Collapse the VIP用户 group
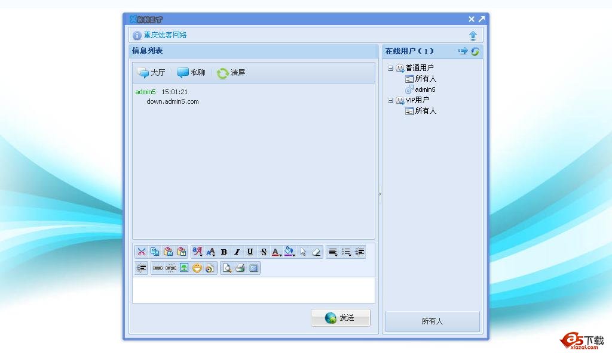 [x=390, y=100]
